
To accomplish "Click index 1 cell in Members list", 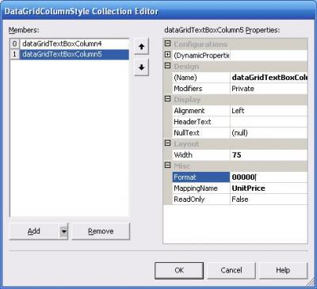I will point(15,55).
